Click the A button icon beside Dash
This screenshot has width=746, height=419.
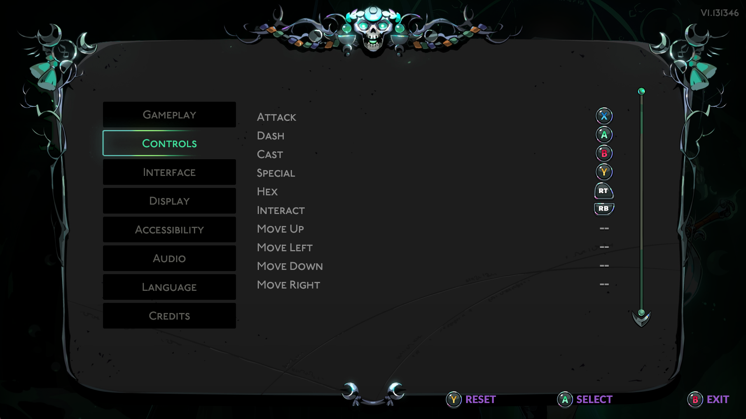coord(604,135)
